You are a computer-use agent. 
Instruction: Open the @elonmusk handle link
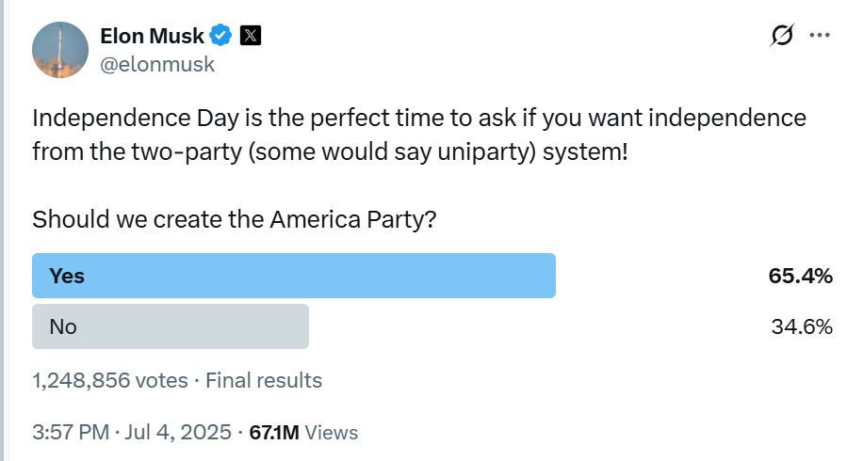[157, 64]
